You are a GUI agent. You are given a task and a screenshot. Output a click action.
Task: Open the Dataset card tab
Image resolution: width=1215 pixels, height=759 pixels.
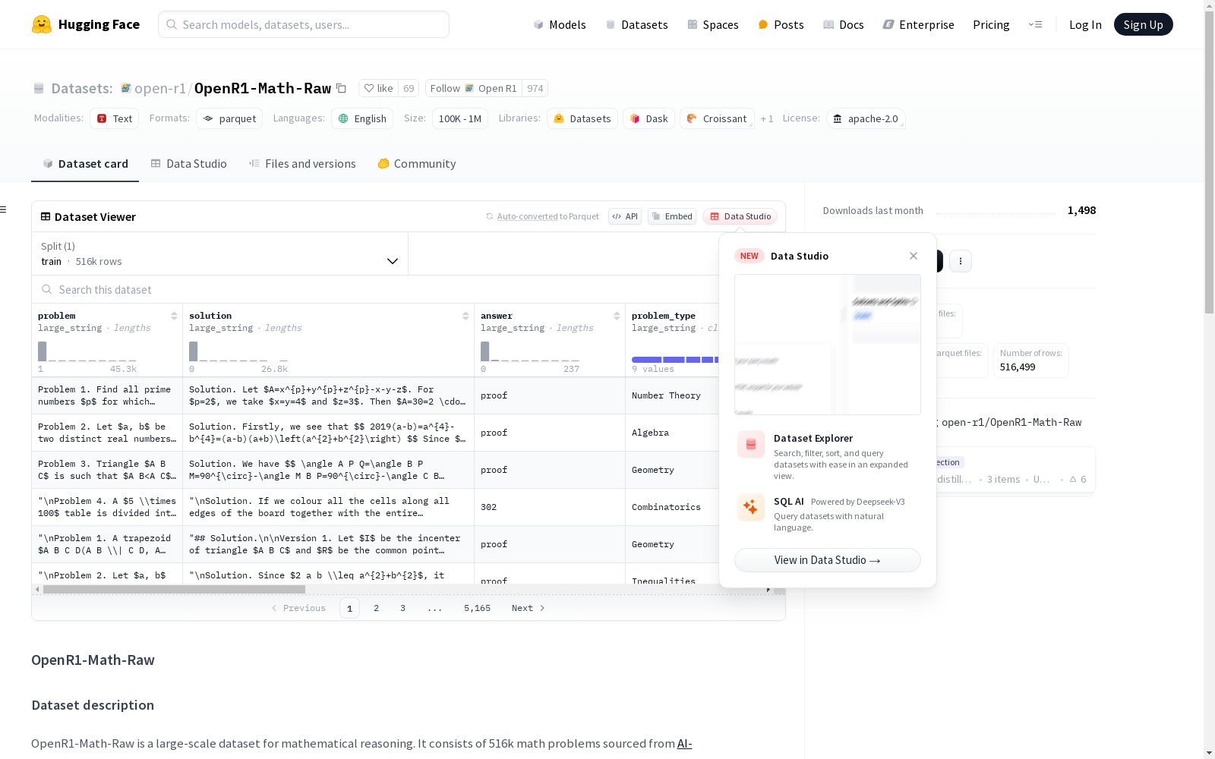[x=85, y=164]
